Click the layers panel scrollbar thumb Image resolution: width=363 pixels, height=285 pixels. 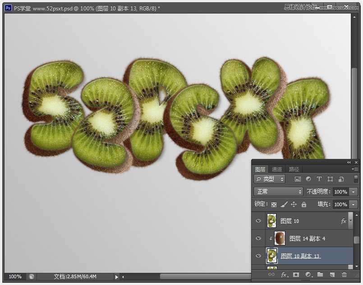[357, 240]
